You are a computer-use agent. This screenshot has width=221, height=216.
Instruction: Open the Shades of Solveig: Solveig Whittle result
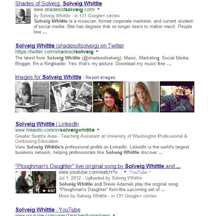58,3
